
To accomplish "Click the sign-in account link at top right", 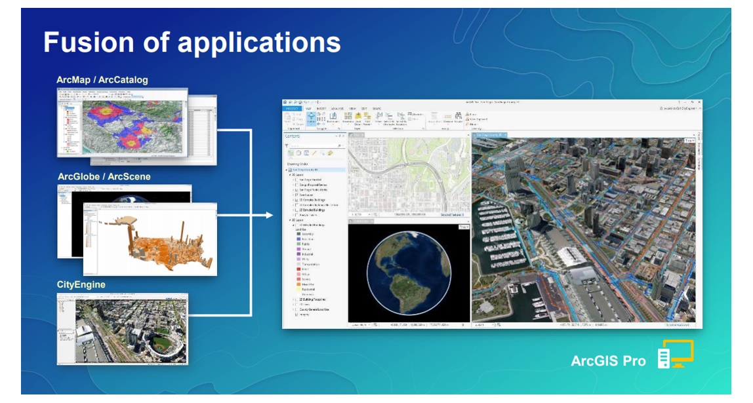I will pyautogui.click(x=680, y=108).
